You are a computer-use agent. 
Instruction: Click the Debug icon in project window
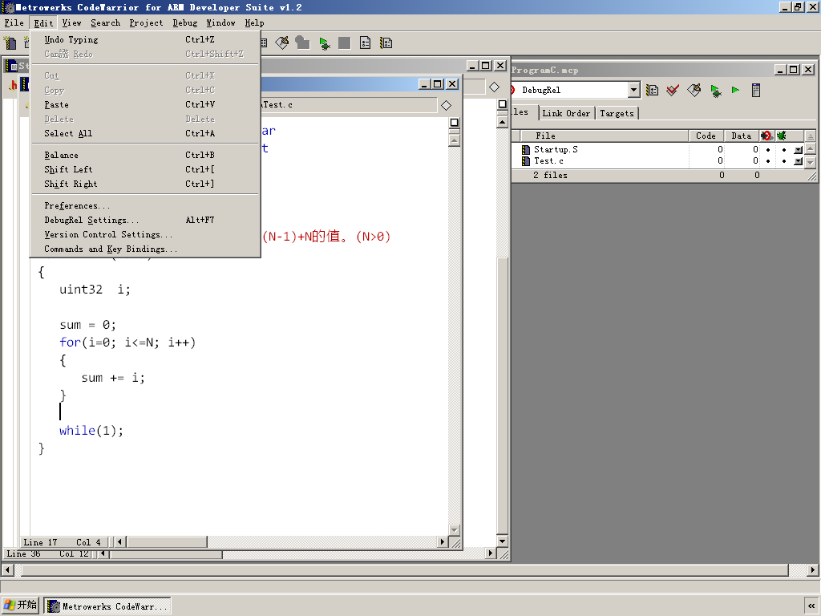[716, 90]
